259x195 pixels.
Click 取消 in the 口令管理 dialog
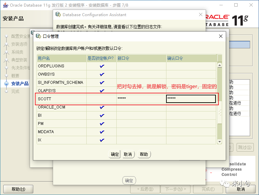click(129, 154)
